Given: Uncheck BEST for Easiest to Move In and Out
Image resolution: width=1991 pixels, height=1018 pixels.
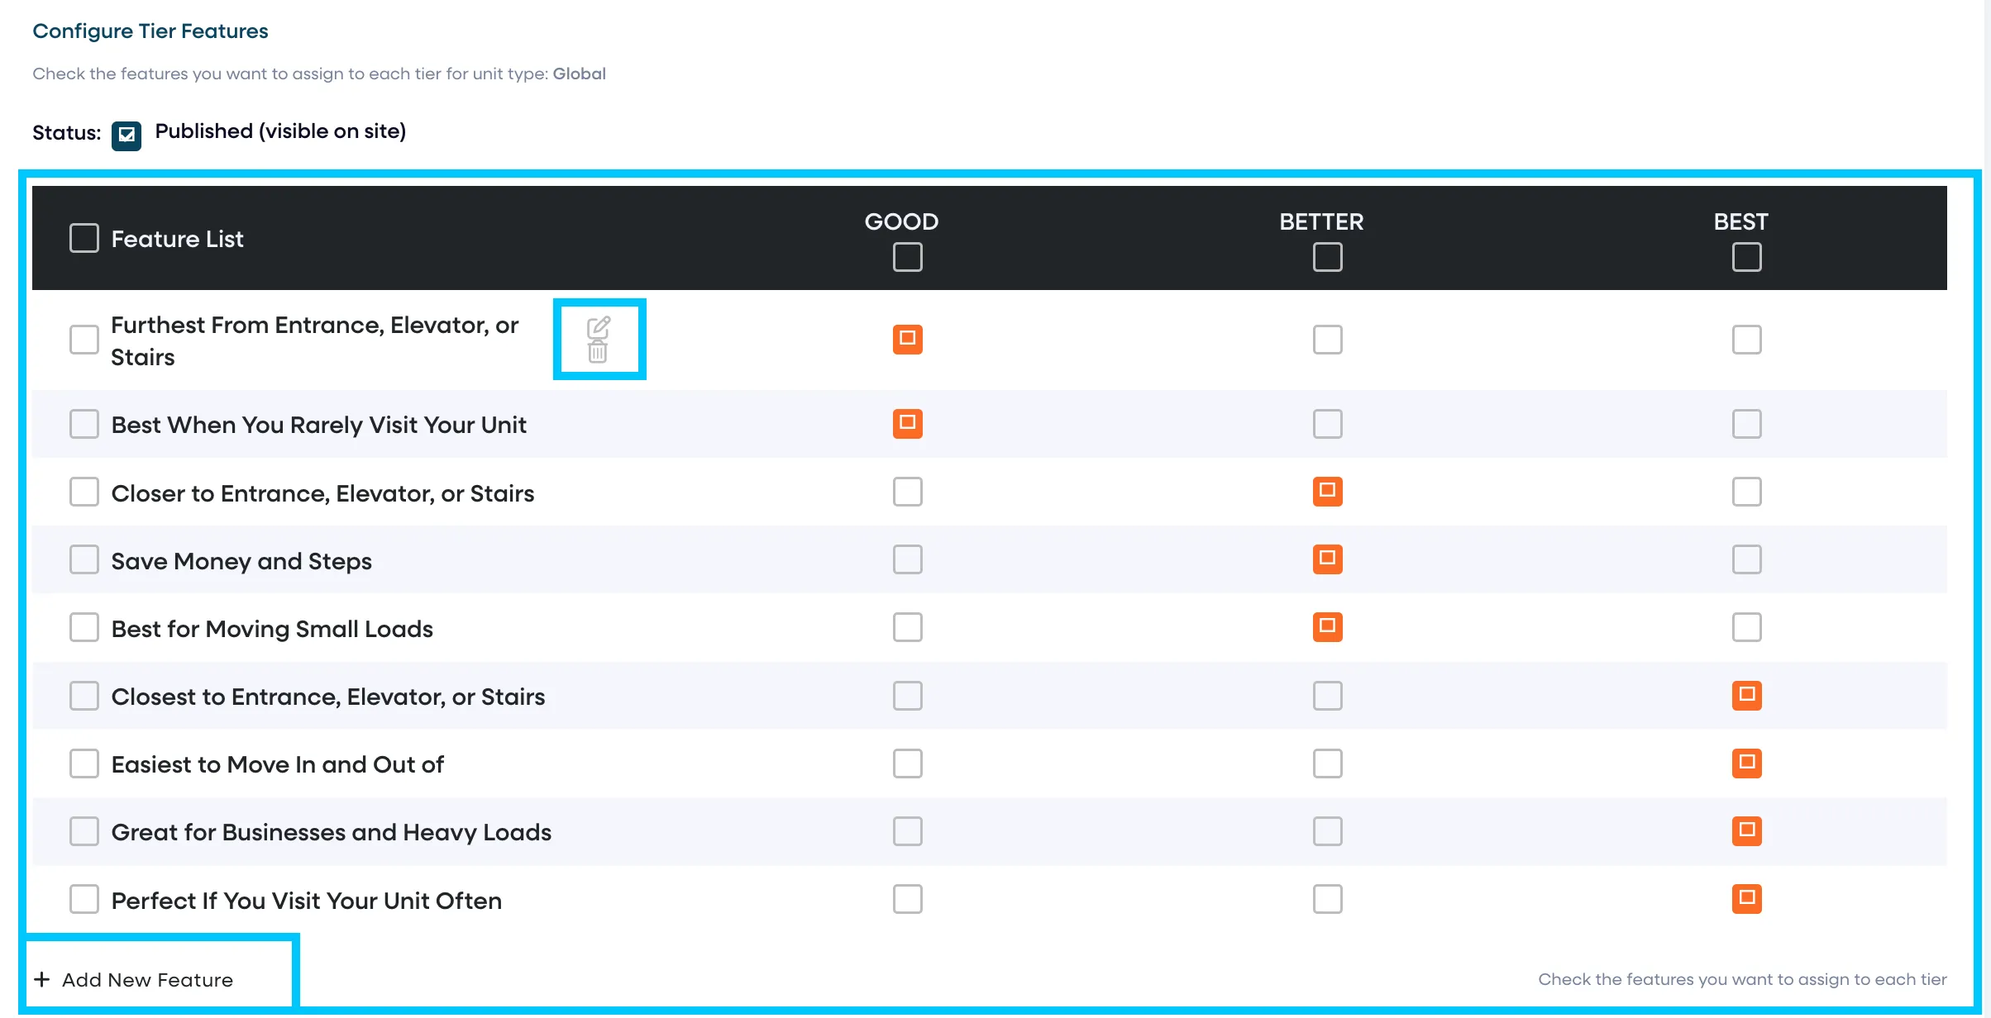Looking at the screenshot, I should click(x=1747, y=763).
